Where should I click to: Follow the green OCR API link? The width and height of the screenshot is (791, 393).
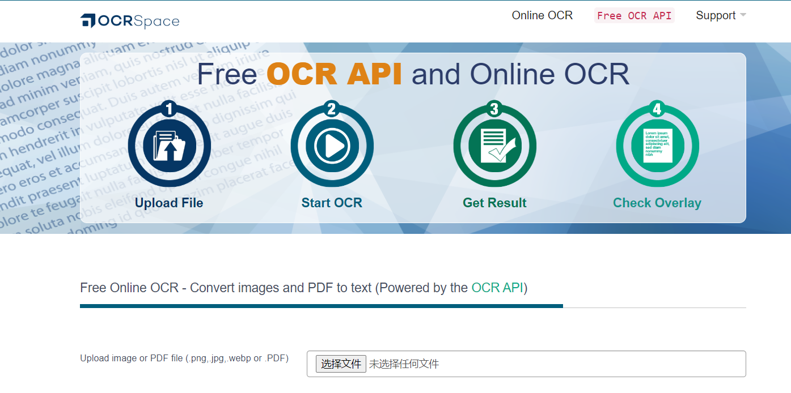click(497, 288)
